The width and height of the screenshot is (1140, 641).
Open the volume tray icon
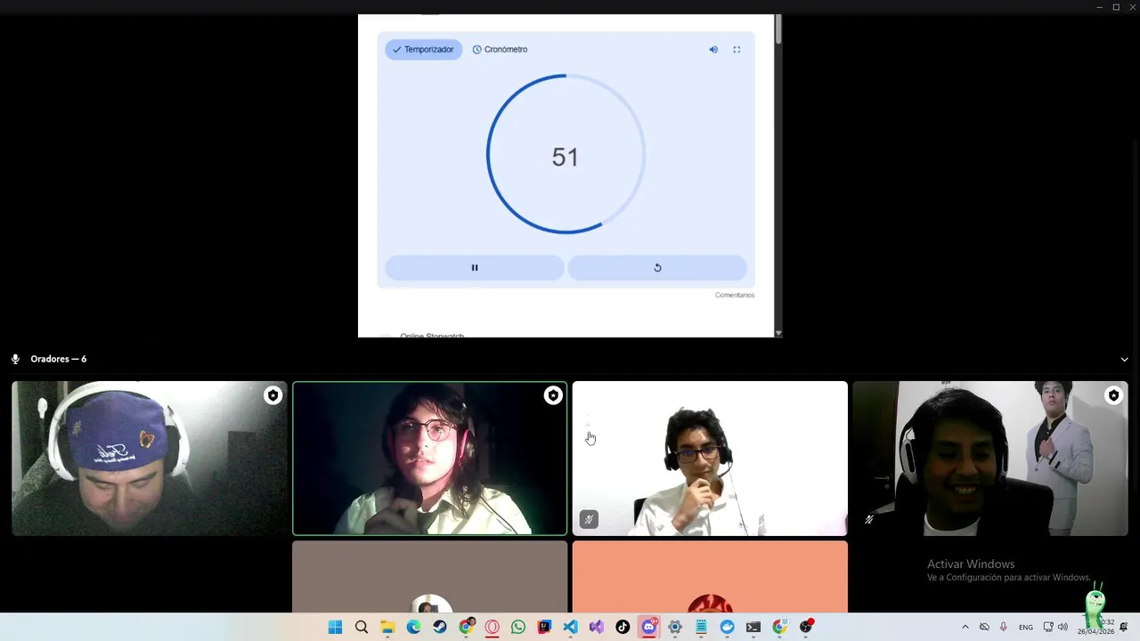(1063, 627)
